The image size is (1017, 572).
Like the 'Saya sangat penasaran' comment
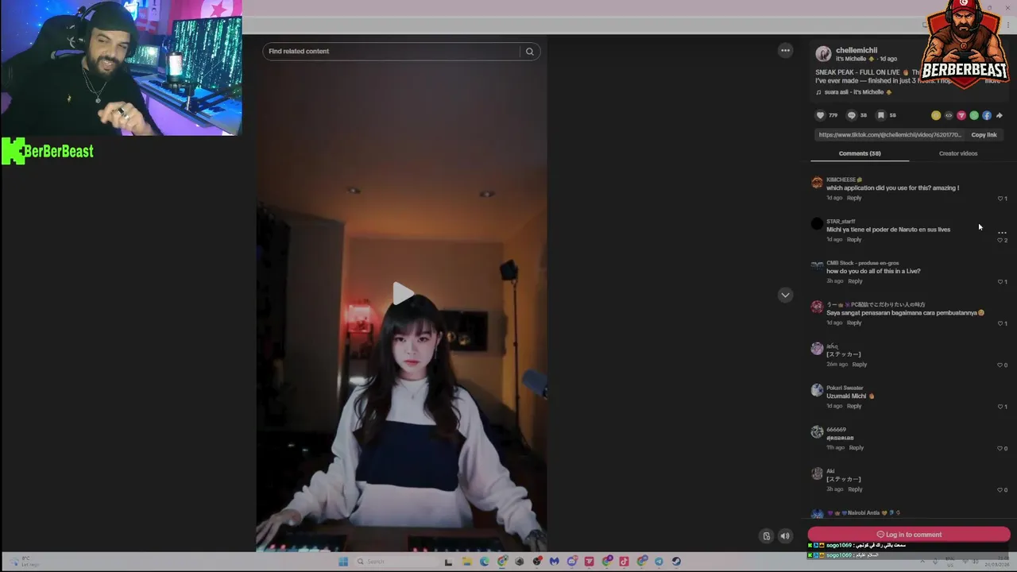click(x=1002, y=323)
